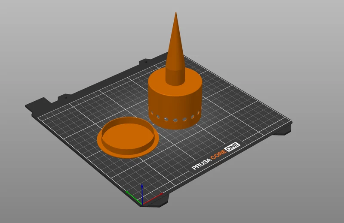Select the flat round lid model
Viewport: 344px width, 223px height.
[x=128, y=137]
